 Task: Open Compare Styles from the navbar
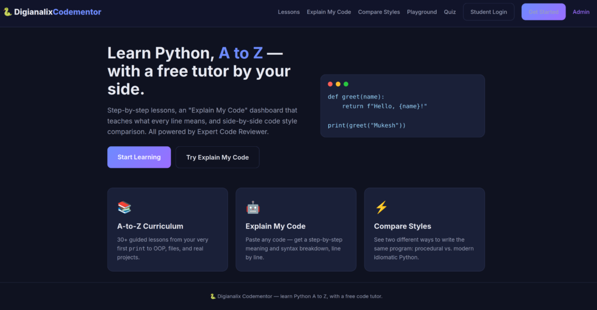click(x=379, y=12)
